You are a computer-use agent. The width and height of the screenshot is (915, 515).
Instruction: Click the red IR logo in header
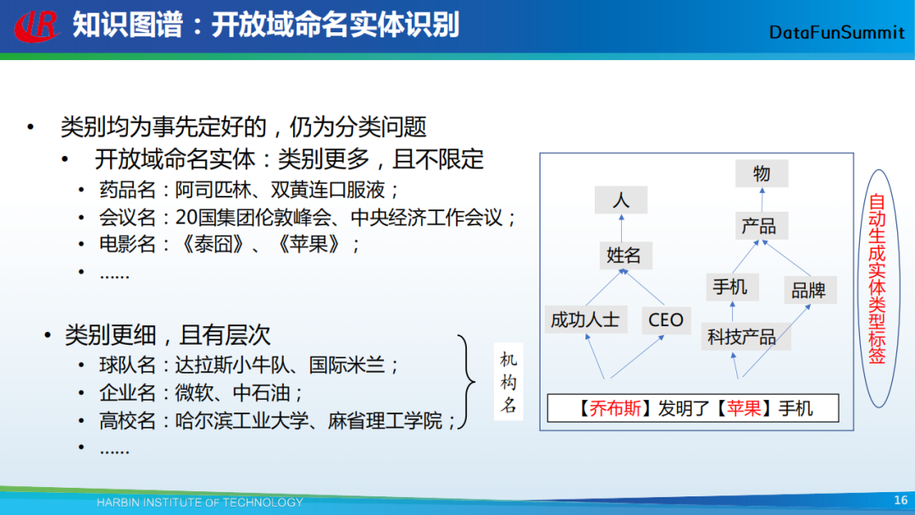tap(37, 26)
